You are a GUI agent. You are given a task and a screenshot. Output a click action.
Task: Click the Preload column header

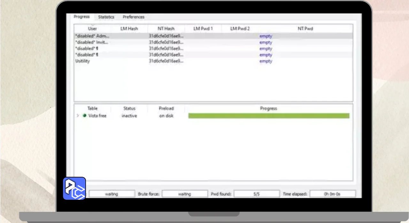click(166, 109)
